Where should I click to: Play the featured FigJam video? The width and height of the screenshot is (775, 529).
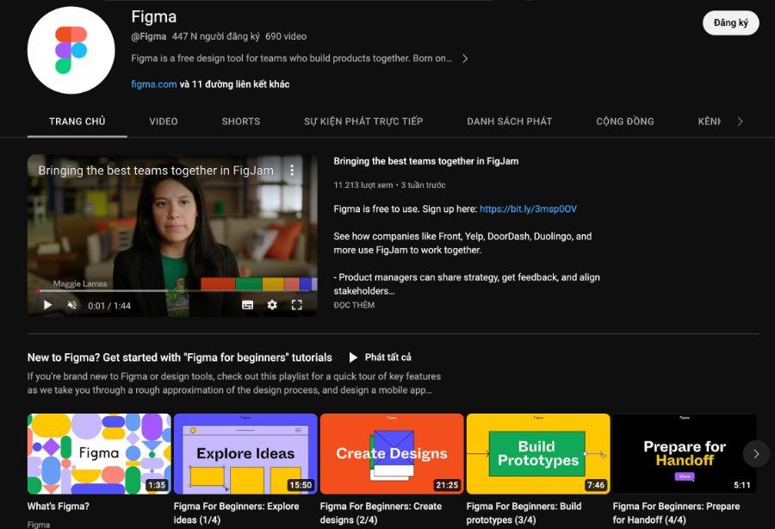tap(47, 304)
